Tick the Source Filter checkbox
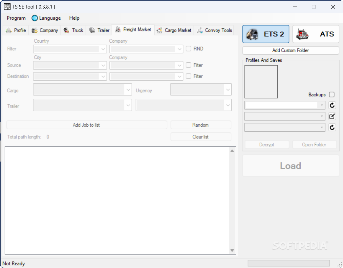The width and height of the screenshot is (343, 268). coord(188,65)
